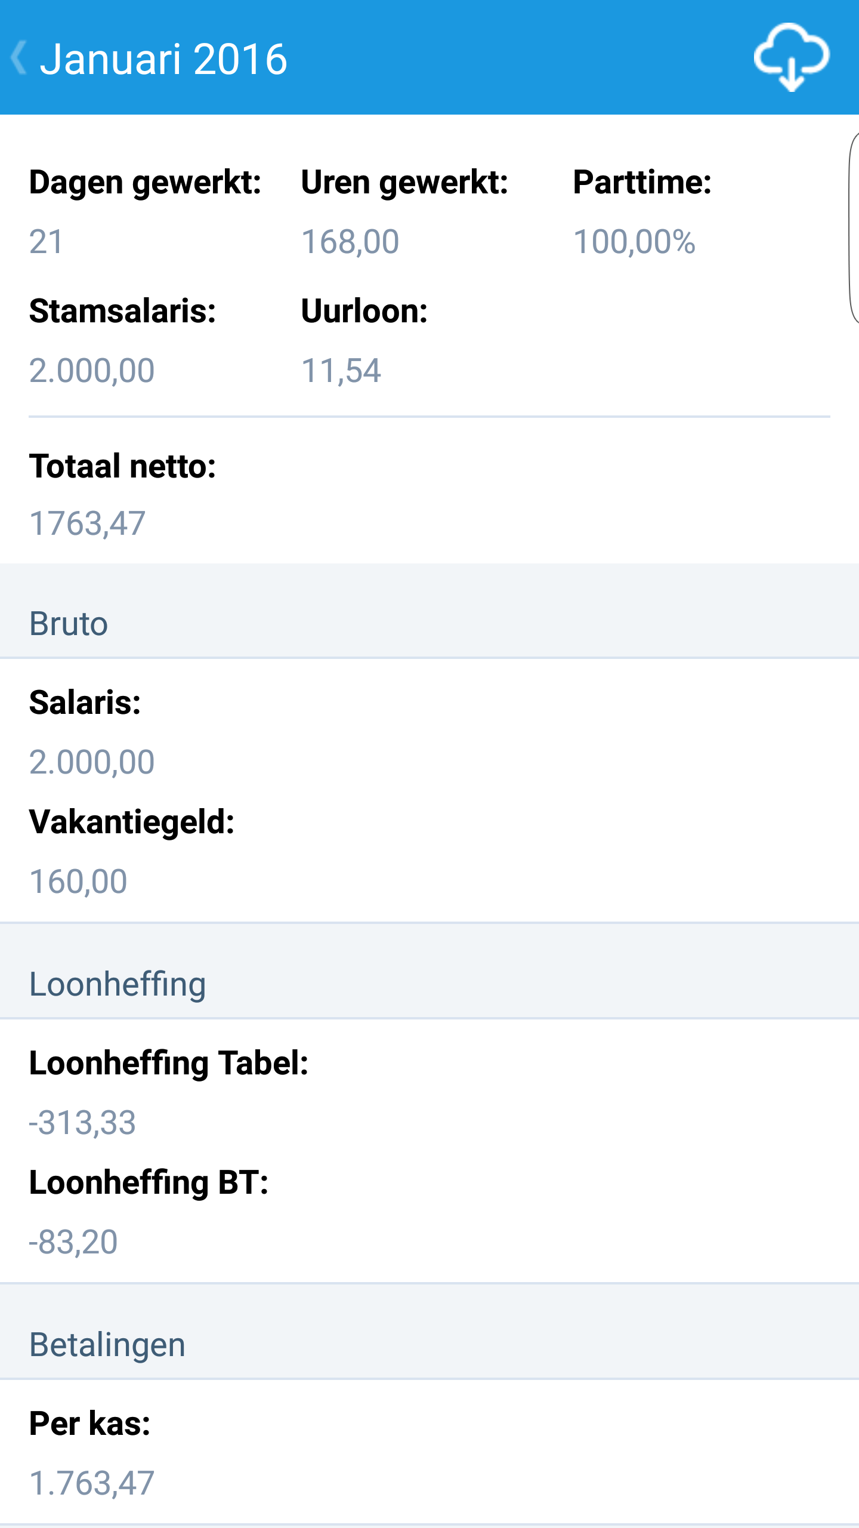
Task: Tap the Januari 2016 header title
Action: [163, 60]
